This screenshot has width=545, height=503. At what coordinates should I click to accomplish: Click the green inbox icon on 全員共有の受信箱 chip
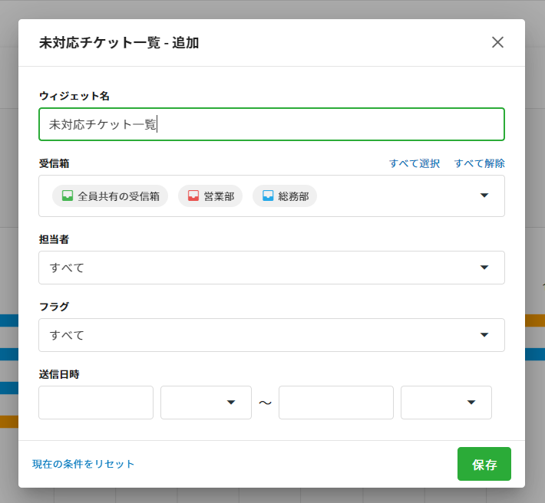(68, 196)
